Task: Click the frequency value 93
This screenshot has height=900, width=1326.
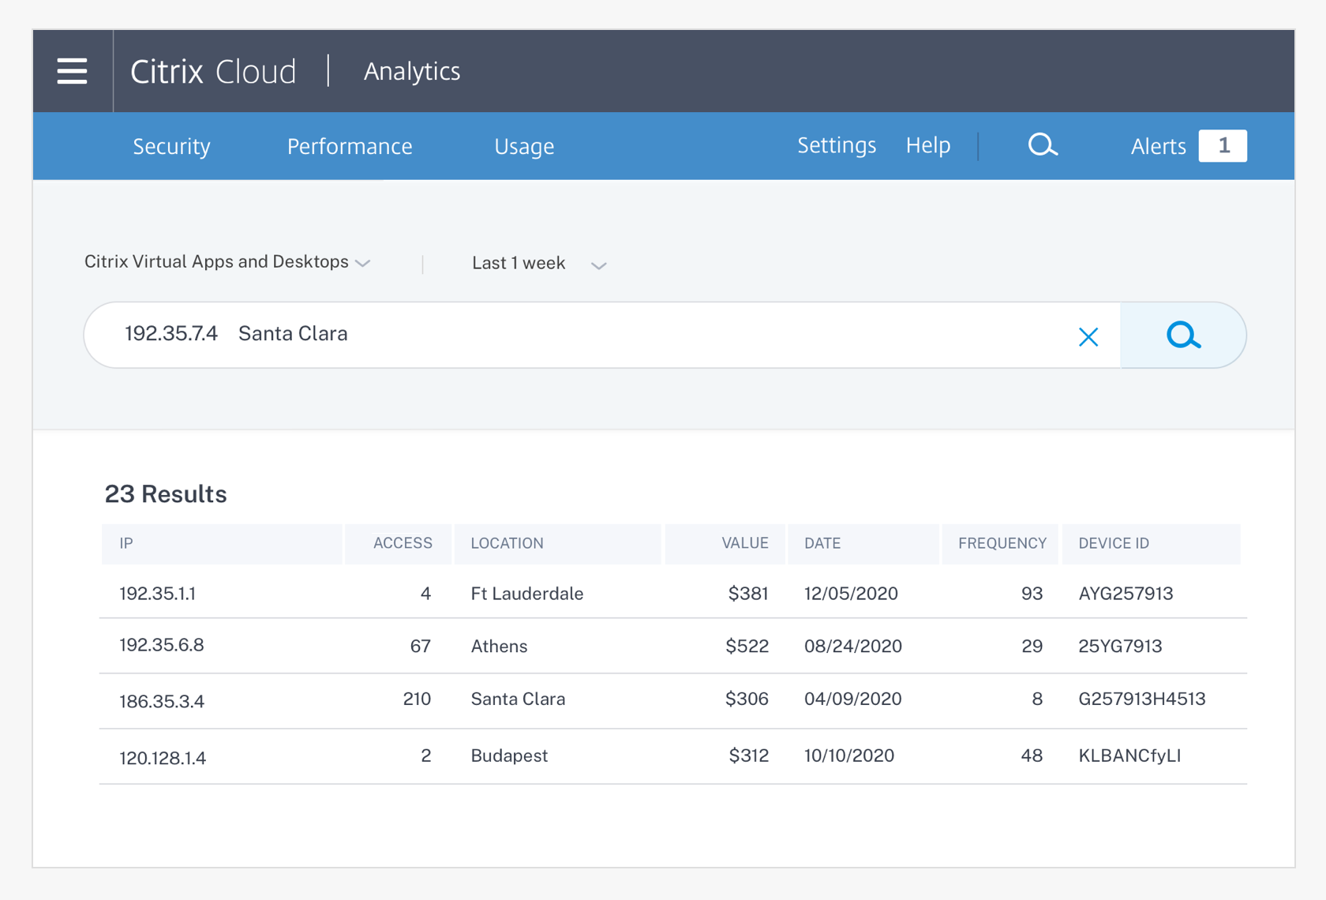Action: 1032,594
